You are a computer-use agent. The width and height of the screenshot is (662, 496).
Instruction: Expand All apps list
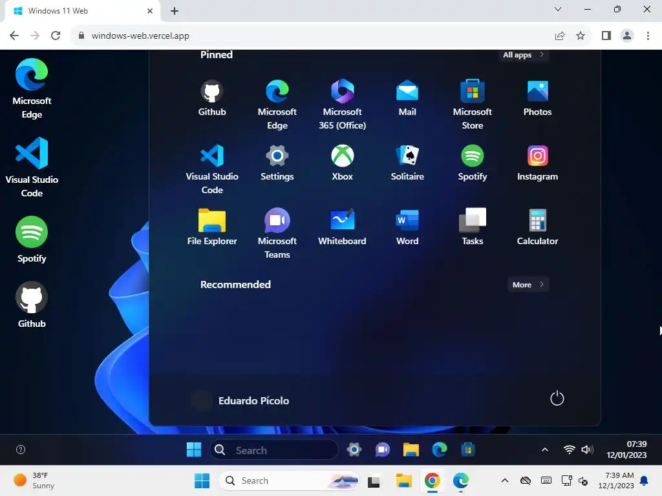tap(524, 55)
